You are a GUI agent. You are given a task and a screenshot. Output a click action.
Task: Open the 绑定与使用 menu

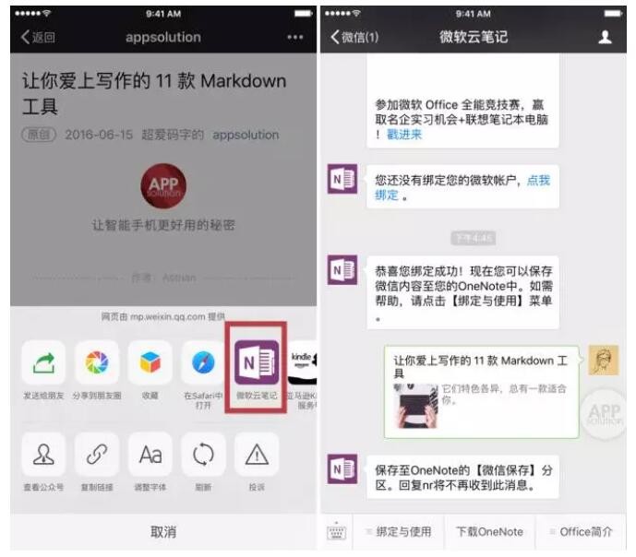coord(399,532)
